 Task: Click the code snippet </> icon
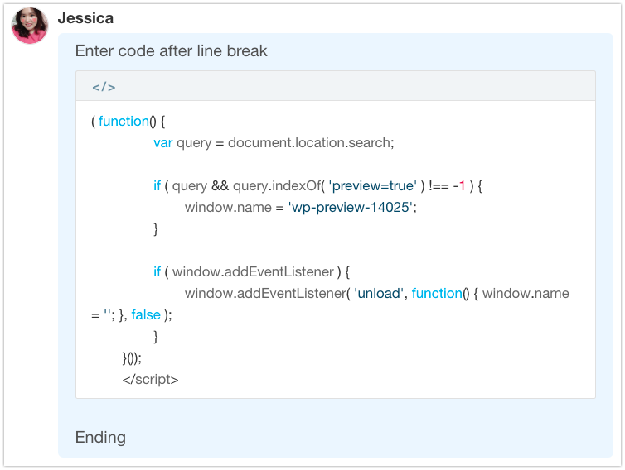pos(104,87)
